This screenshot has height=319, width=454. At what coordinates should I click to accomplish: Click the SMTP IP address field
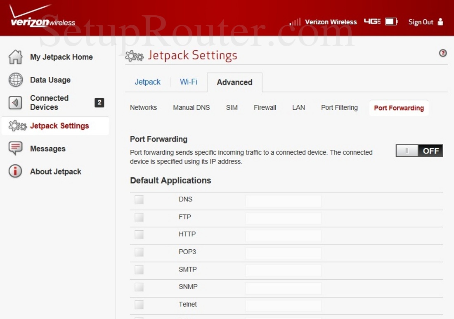pyautogui.click(x=283, y=271)
